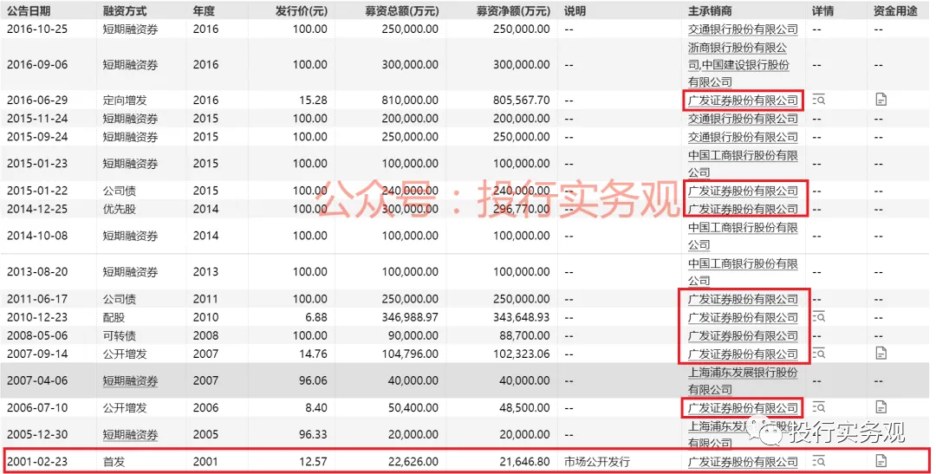Select 可转债 financing type cell
The width and height of the screenshot is (936, 474).
[x=120, y=335]
